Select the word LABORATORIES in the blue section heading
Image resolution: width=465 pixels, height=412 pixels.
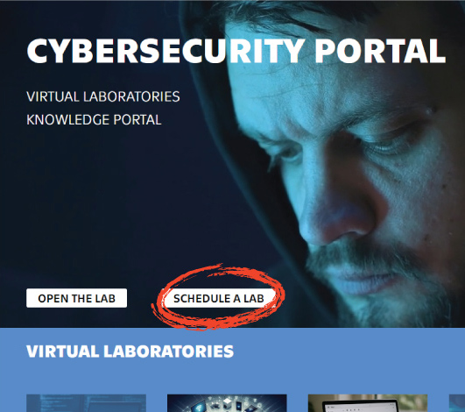[x=168, y=352]
